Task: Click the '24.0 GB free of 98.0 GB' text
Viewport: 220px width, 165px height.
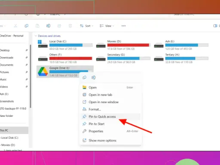Action: (x=121, y=62)
